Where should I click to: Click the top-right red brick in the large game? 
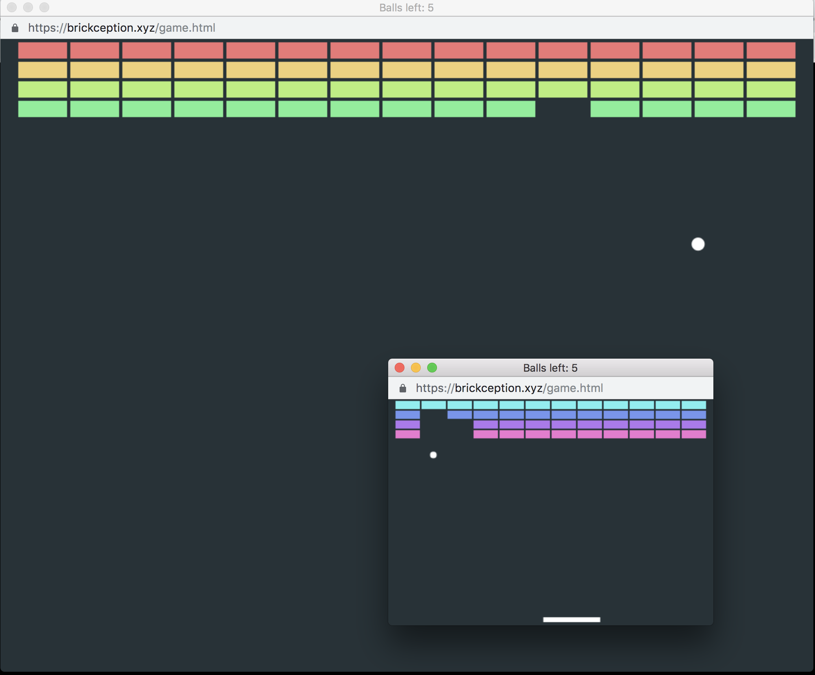[x=771, y=50]
